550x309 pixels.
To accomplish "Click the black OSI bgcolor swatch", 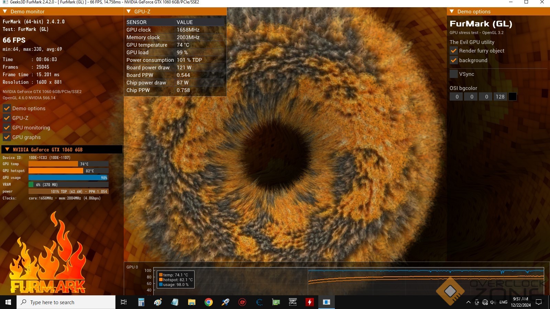I will [512, 97].
